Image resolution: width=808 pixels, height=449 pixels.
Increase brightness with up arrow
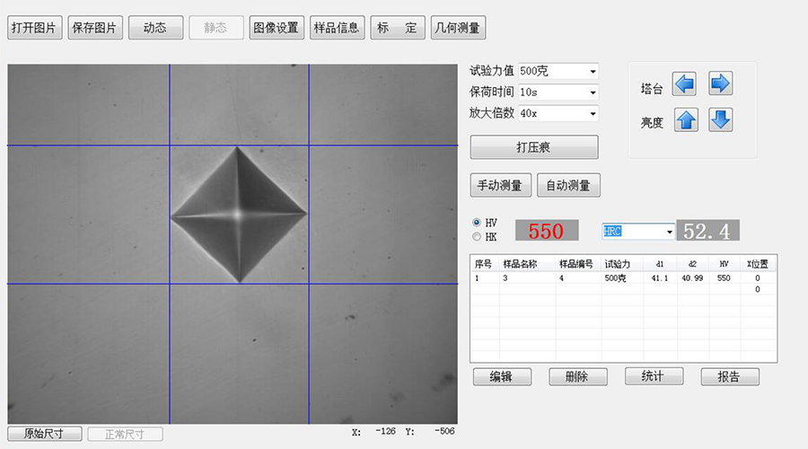point(686,119)
